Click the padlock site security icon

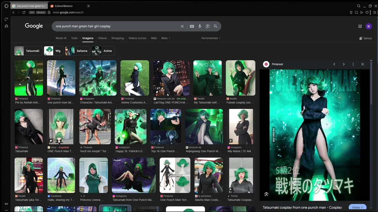[x=49, y=12]
